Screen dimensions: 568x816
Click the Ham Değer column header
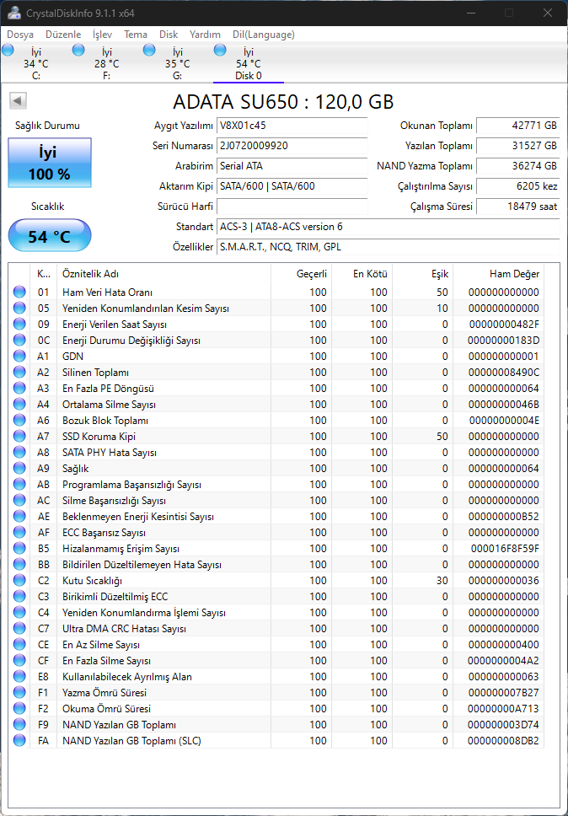498,274
